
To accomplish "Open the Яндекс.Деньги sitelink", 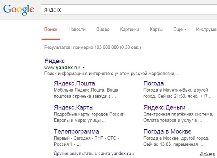I will [x=165, y=107].
